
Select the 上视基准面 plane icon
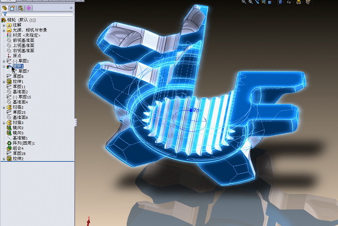pos(9,46)
